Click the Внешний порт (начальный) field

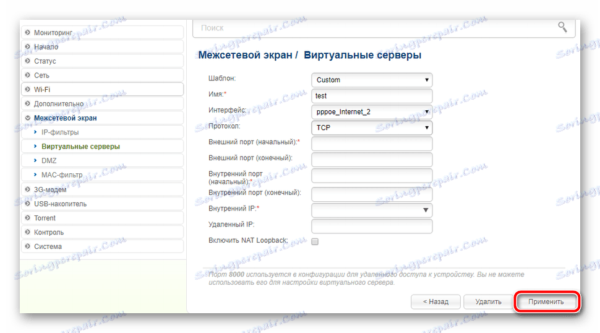click(372, 144)
